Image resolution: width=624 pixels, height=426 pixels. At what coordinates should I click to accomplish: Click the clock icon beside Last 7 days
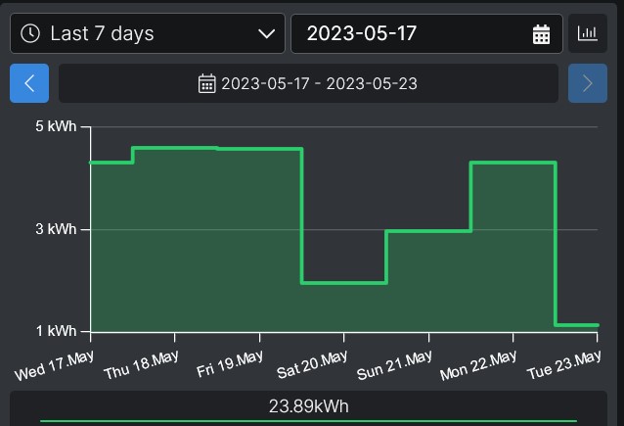point(30,33)
